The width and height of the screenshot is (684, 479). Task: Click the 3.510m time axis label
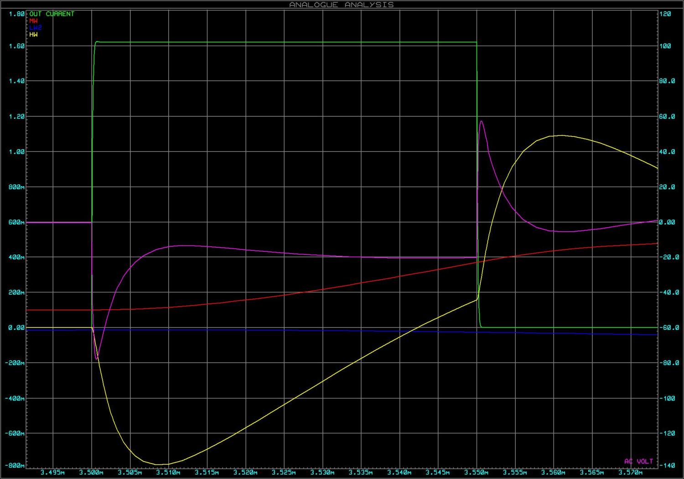tap(169, 473)
